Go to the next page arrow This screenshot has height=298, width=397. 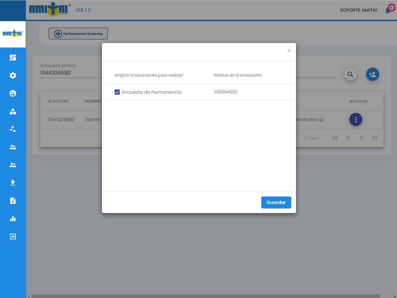(x=361, y=138)
